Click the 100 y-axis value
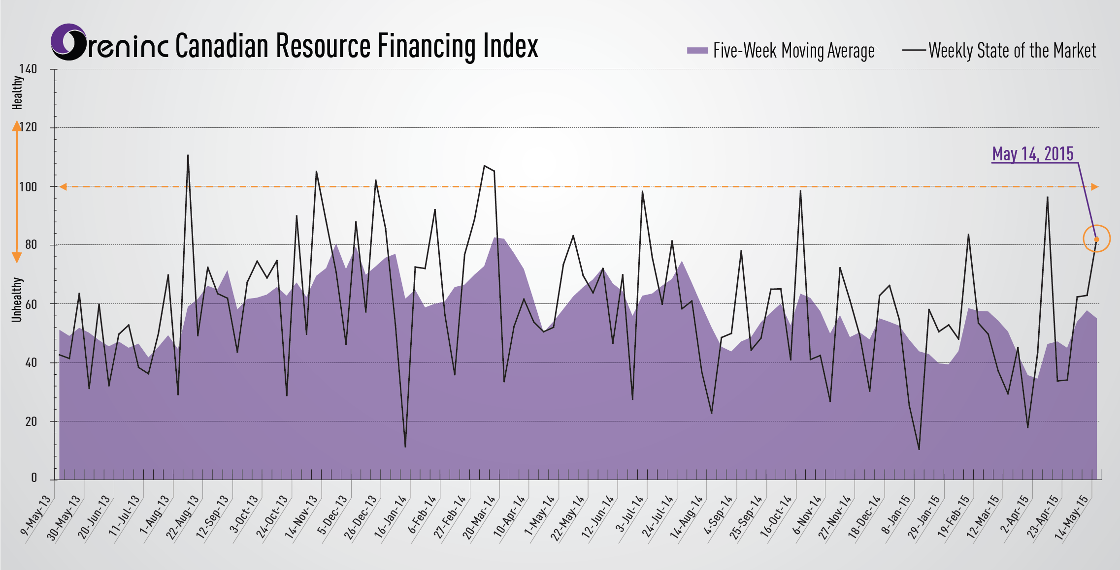Image resolution: width=1120 pixels, height=570 pixels. 28,186
